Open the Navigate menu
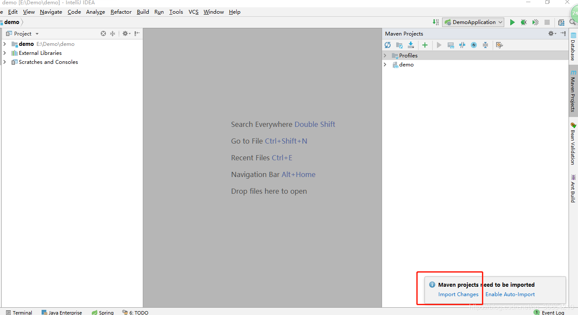Screen dimensions: 578x315 click(x=51, y=12)
